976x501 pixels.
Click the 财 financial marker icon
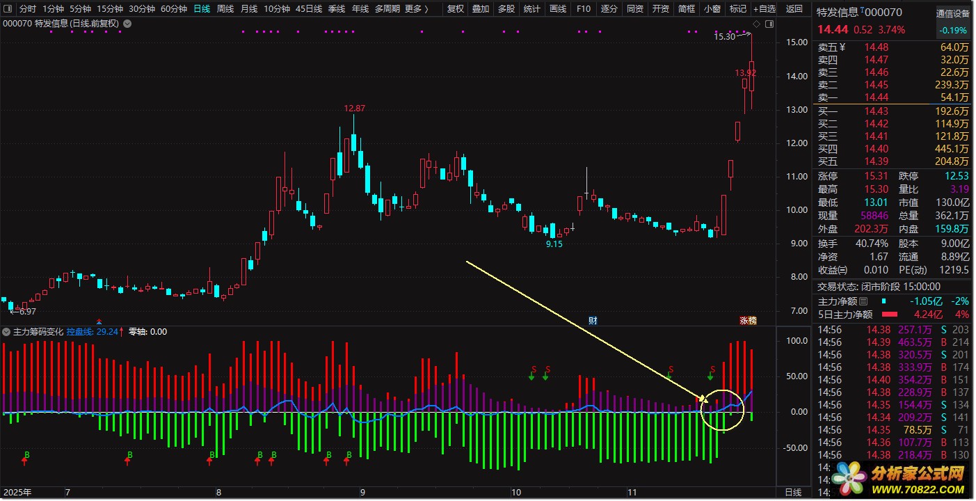(x=593, y=321)
